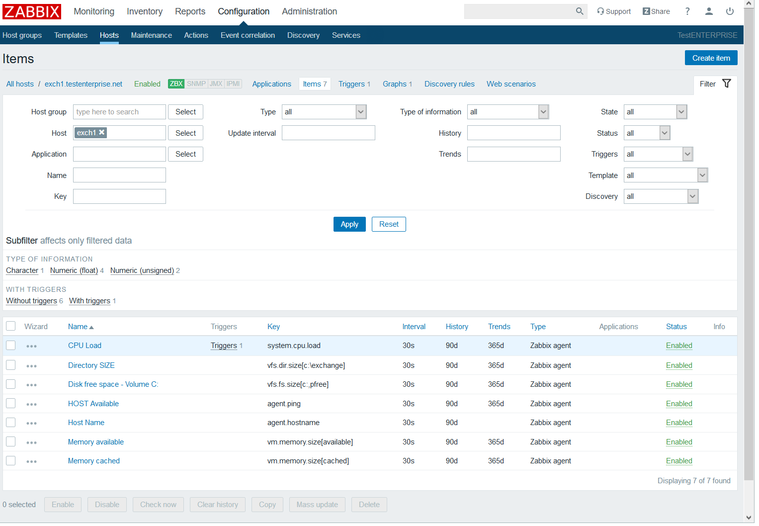
Task: Click the Zabbix logo
Action: tap(32, 11)
